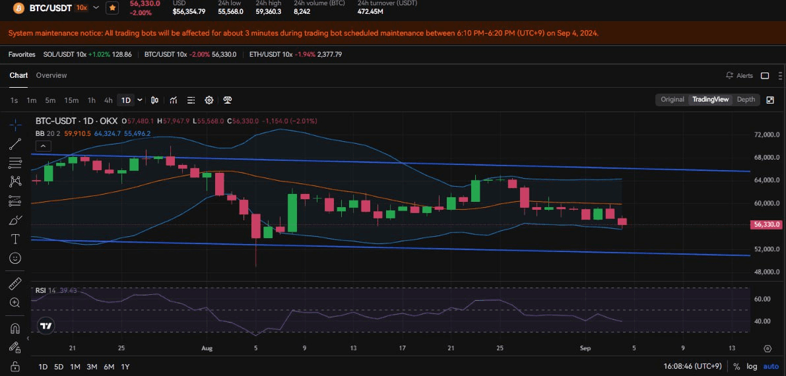Set interval to 1s
Viewport: 786px width, 376px height.
coord(14,100)
